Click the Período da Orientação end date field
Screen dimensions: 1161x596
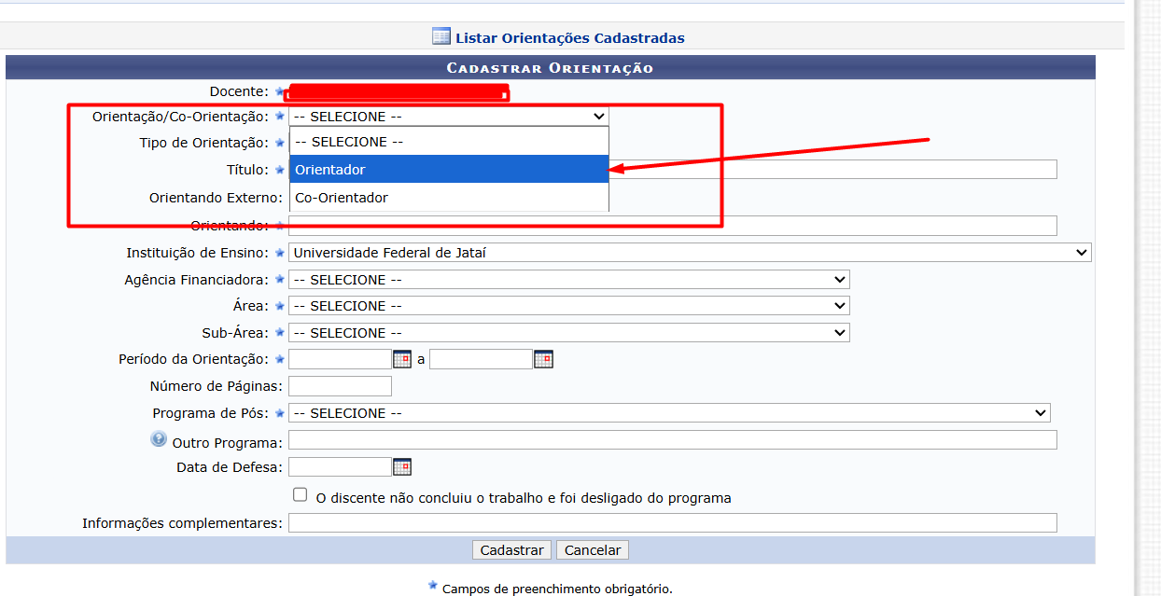pyautogui.click(x=481, y=359)
